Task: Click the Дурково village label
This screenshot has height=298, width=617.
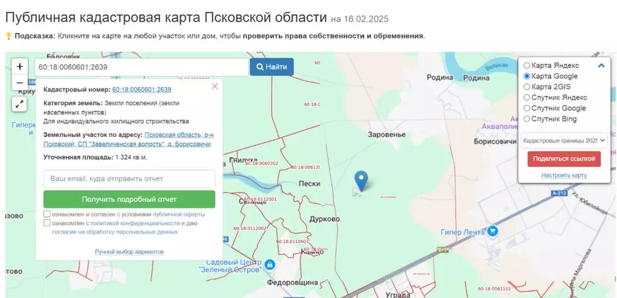Action: point(325,219)
